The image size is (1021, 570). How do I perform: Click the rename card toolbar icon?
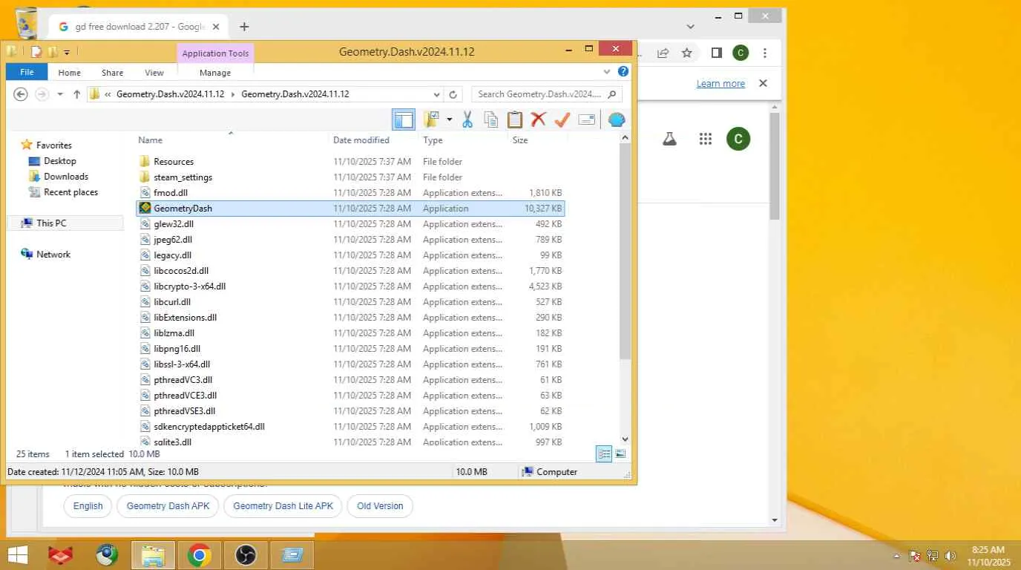pos(587,119)
